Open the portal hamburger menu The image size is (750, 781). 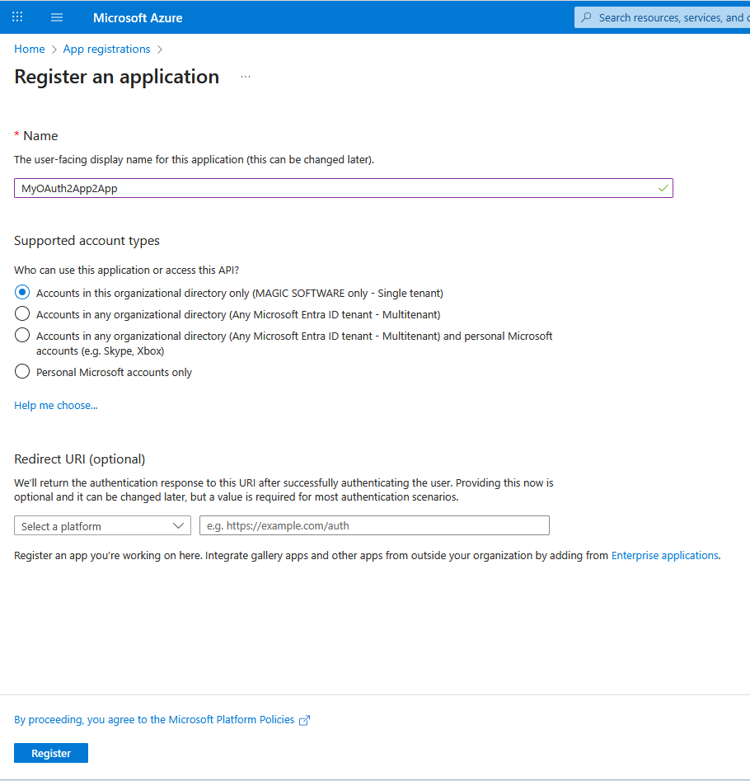(x=57, y=17)
